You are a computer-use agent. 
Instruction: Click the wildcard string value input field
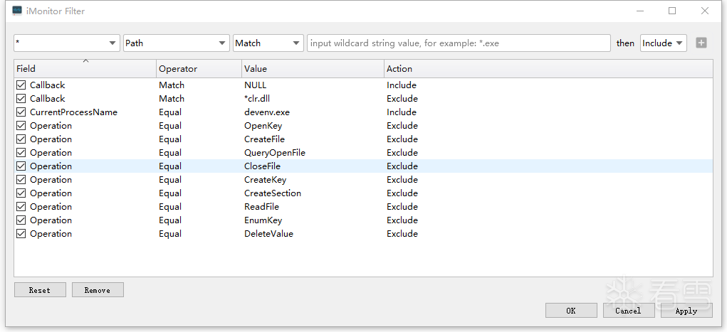(x=459, y=43)
